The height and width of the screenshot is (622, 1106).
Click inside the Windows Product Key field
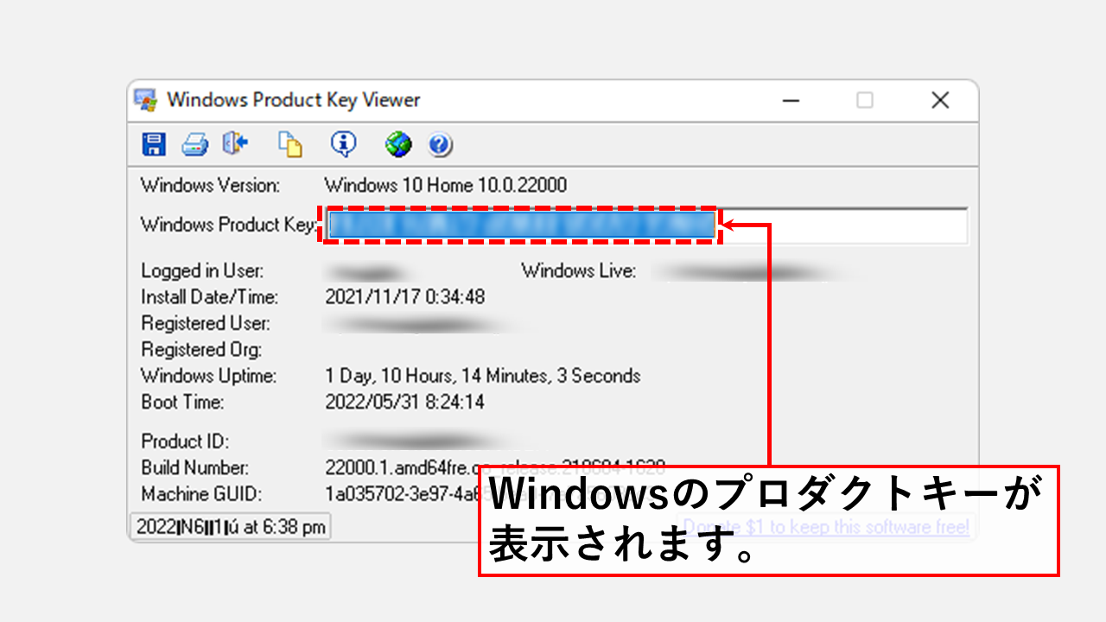click(x=821, y=225)
